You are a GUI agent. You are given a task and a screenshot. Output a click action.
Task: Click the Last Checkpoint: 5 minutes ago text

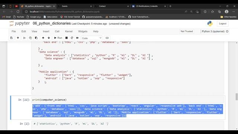click(89, 24)
